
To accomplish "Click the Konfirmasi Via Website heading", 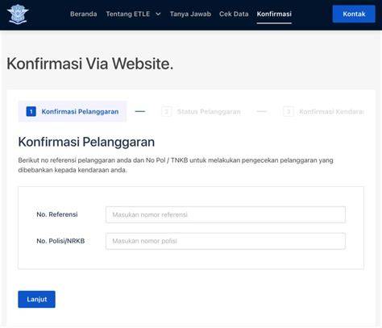I will coord(90,64).
